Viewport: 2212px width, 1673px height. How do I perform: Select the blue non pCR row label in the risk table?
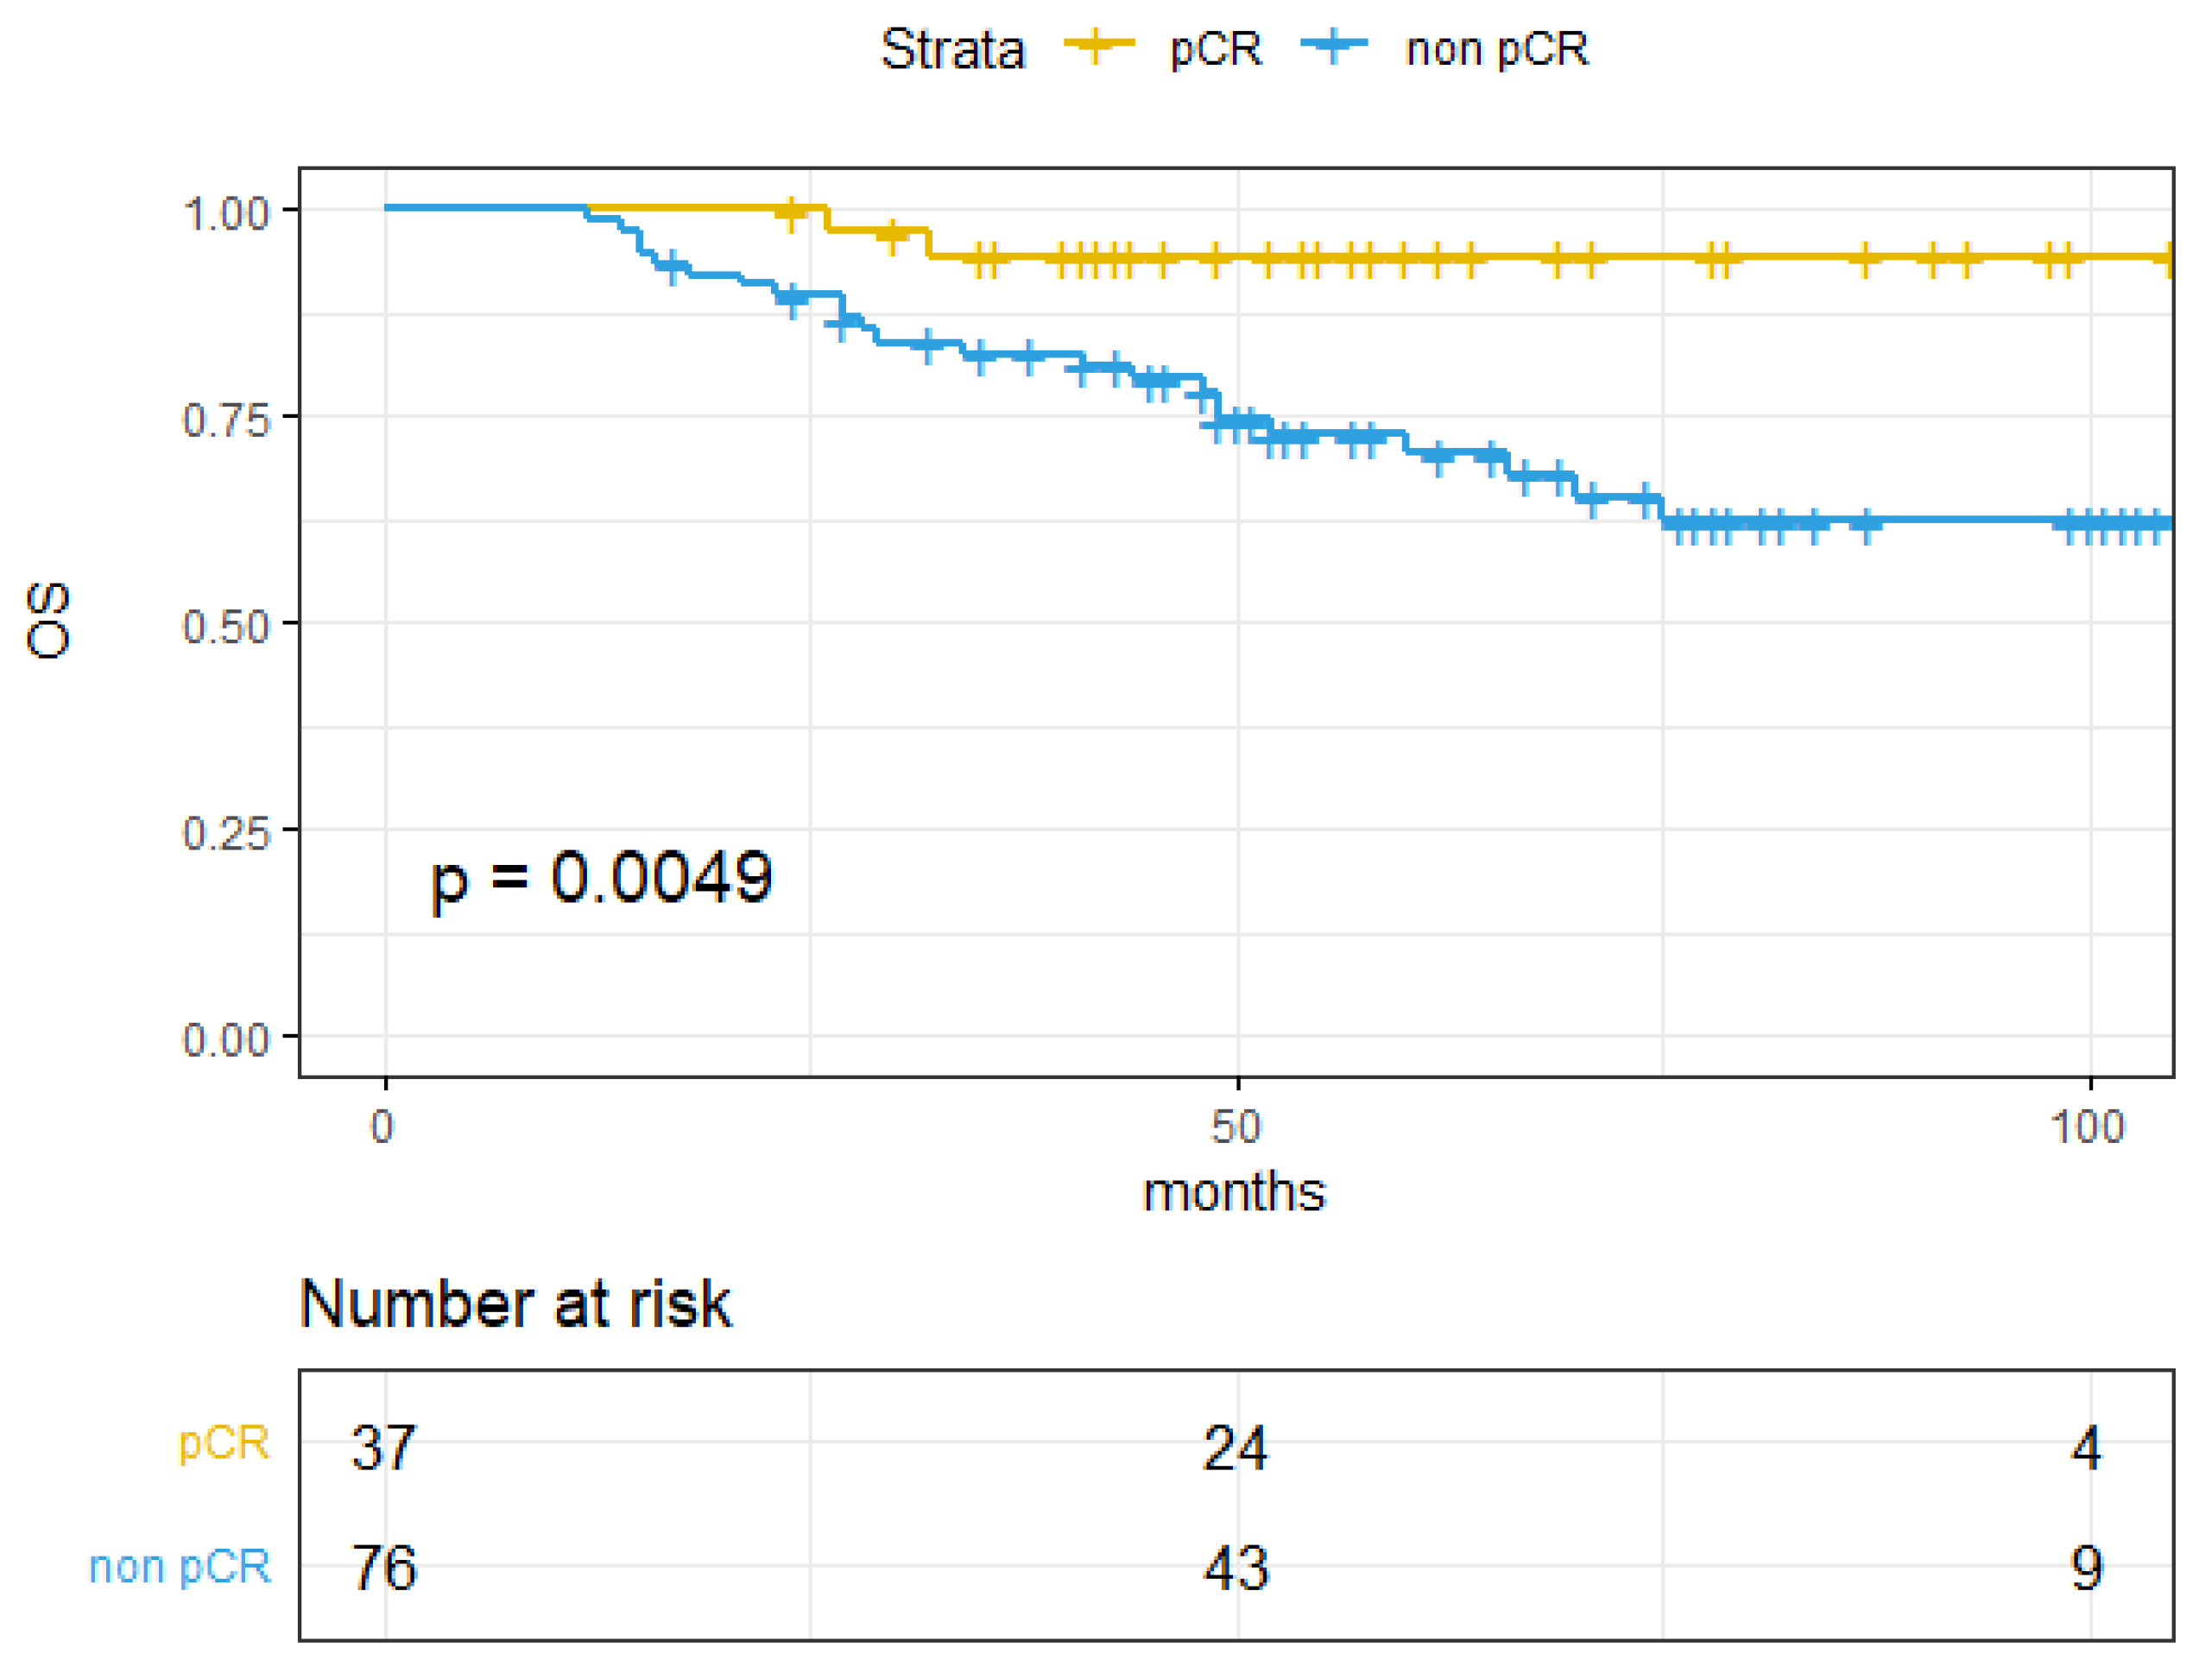point(180,1567)
